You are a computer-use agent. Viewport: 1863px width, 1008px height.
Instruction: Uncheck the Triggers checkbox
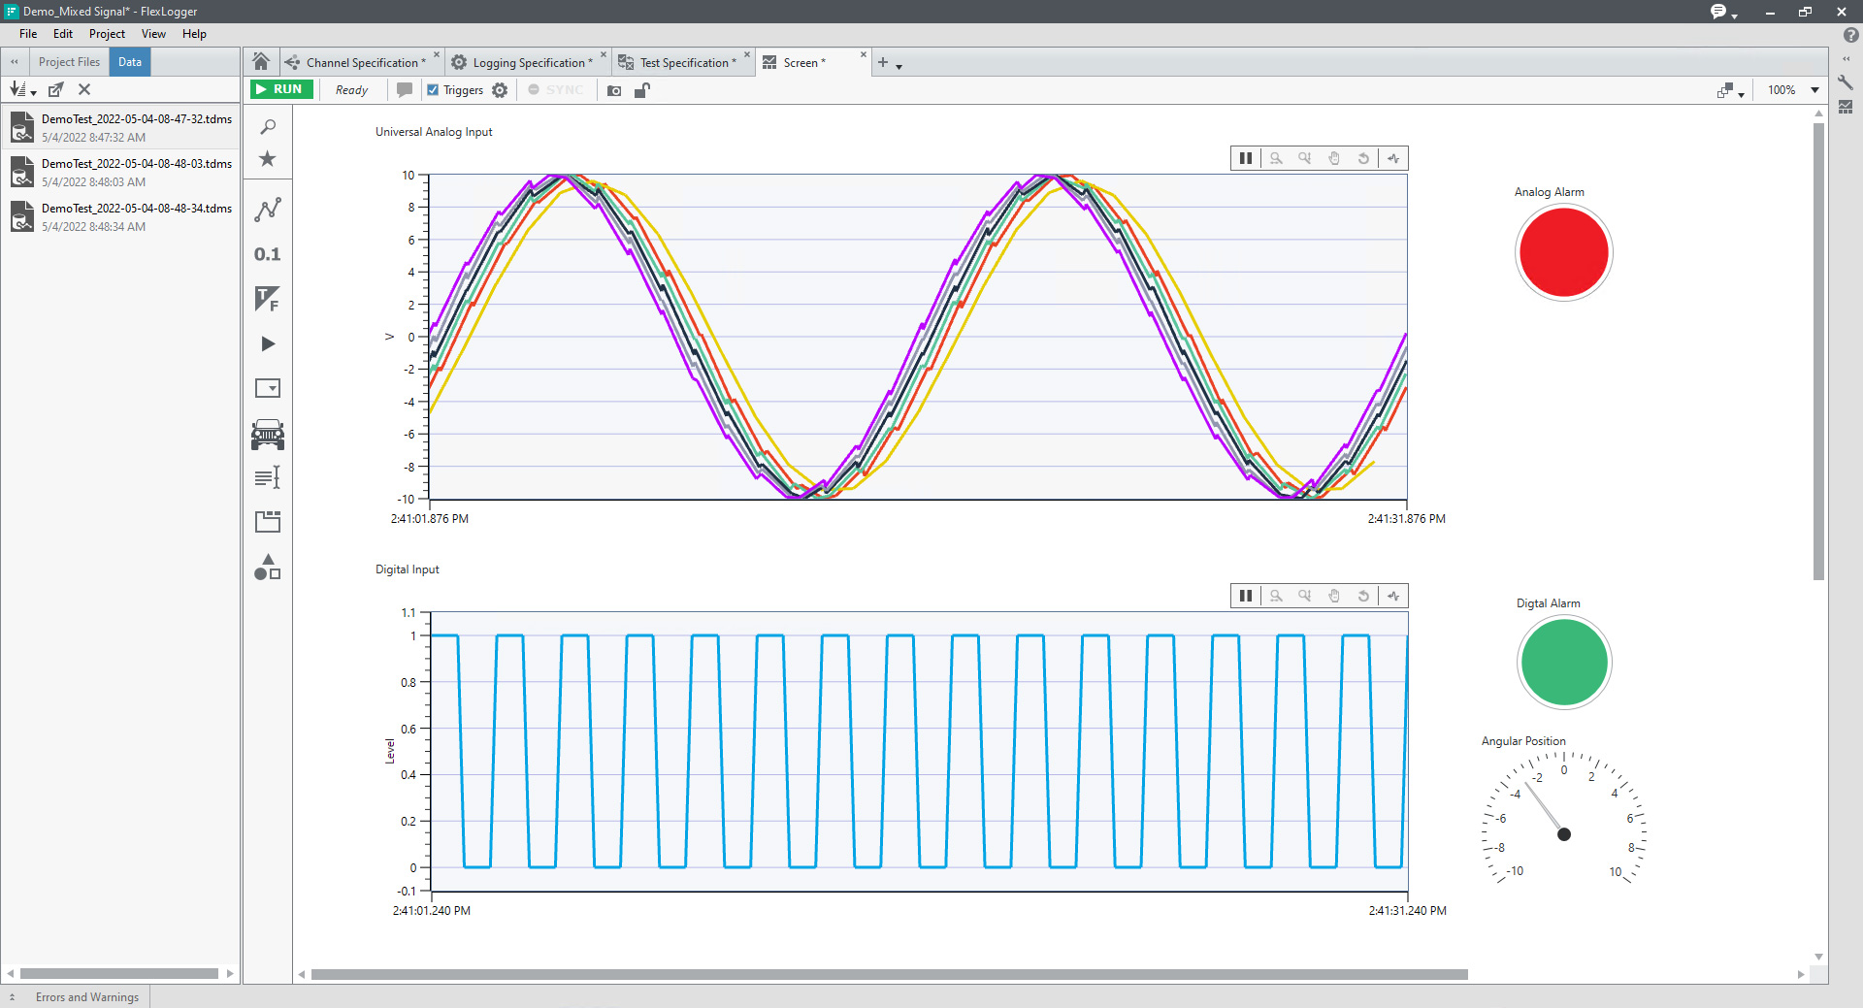[433, 90]
